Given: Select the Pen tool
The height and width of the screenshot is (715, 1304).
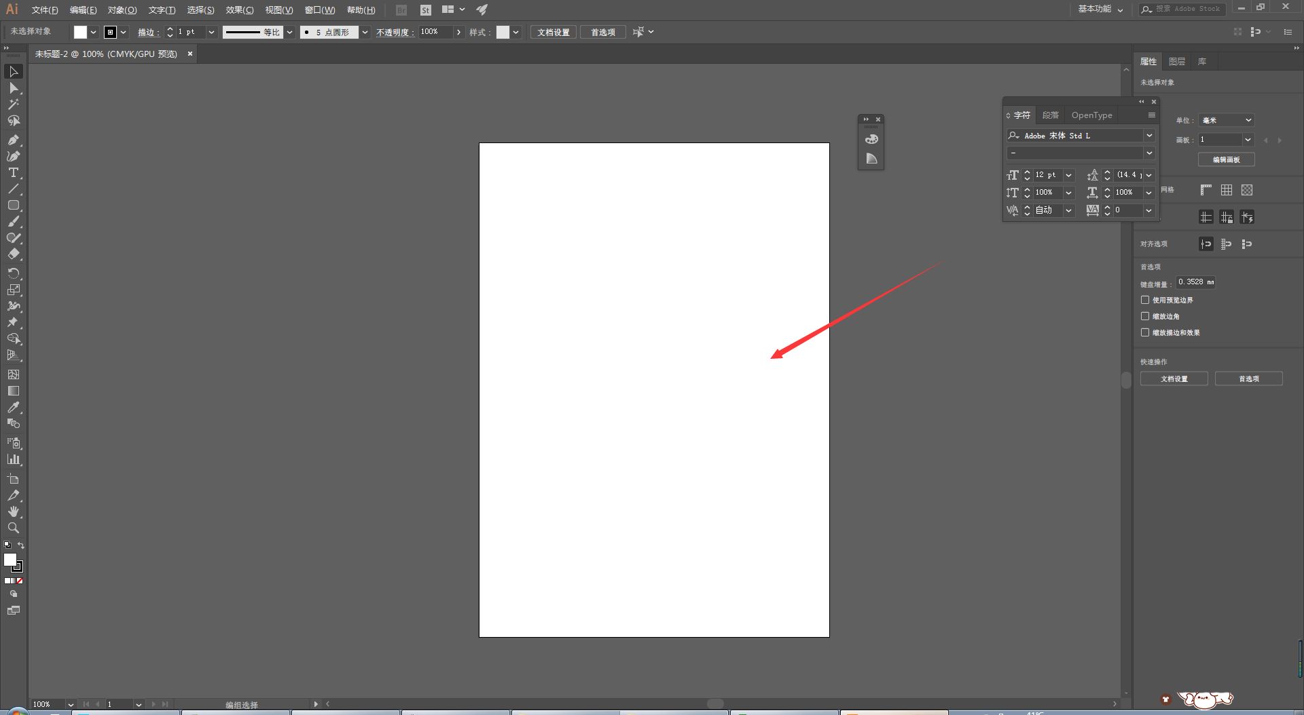Looking at the screenshot, I should click(x=14, y=140).
